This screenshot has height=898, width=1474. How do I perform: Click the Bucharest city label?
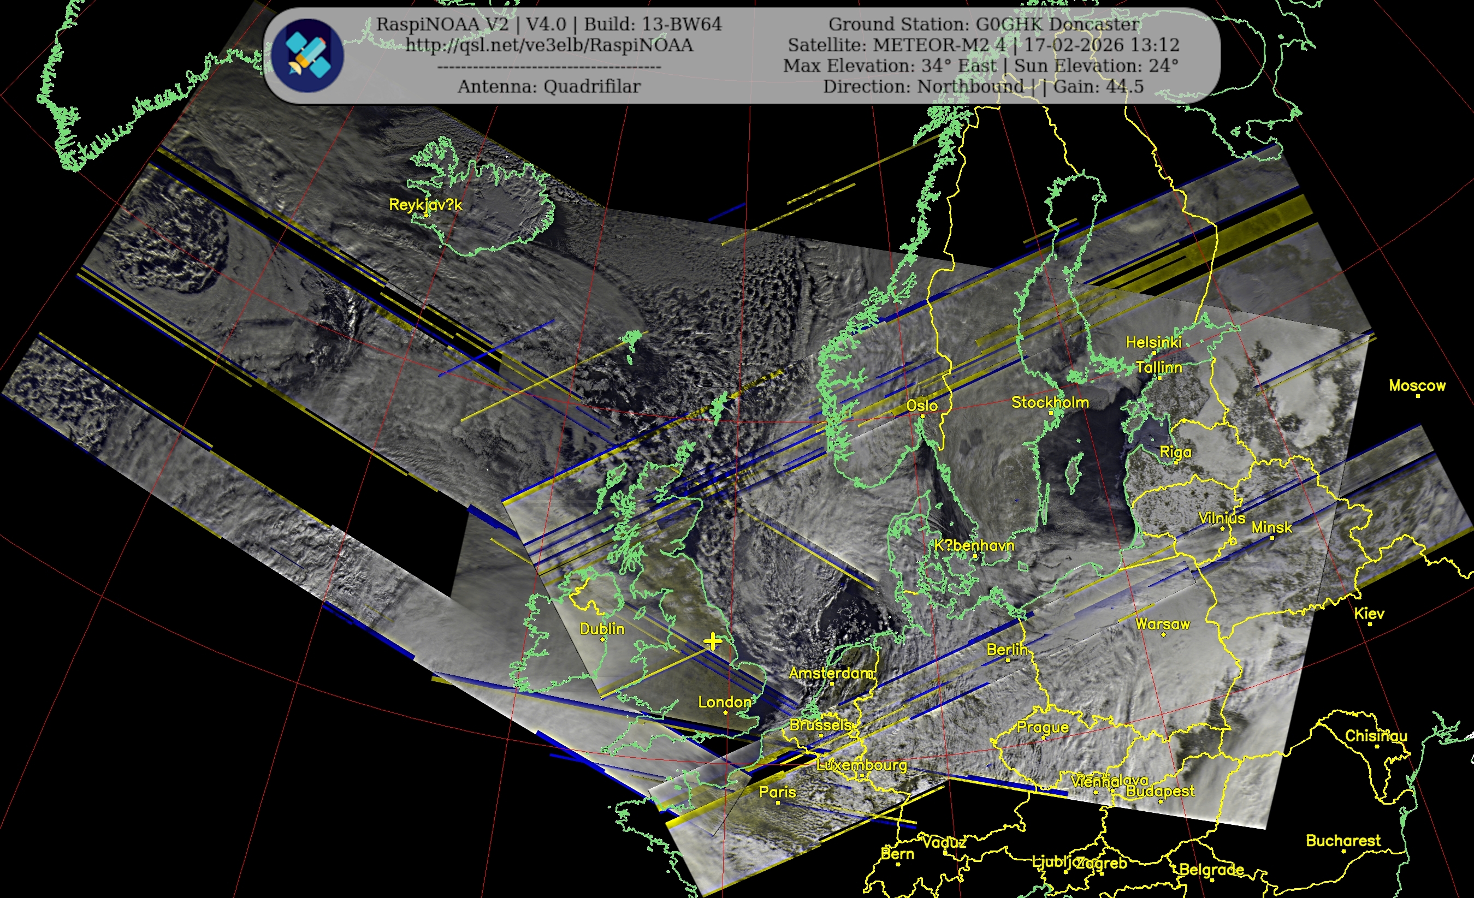[x=1343, y=841]
